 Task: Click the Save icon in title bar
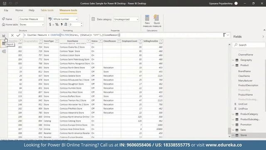[x=5, y=3]
